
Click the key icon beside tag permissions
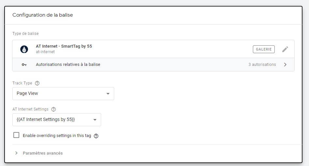coord(24,65)
